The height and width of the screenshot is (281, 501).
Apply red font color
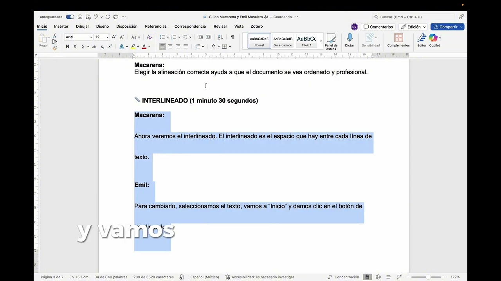144,46
